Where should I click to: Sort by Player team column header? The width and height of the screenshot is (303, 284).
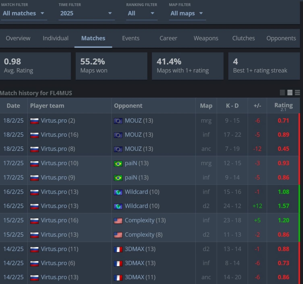click(x=69, y=106)
